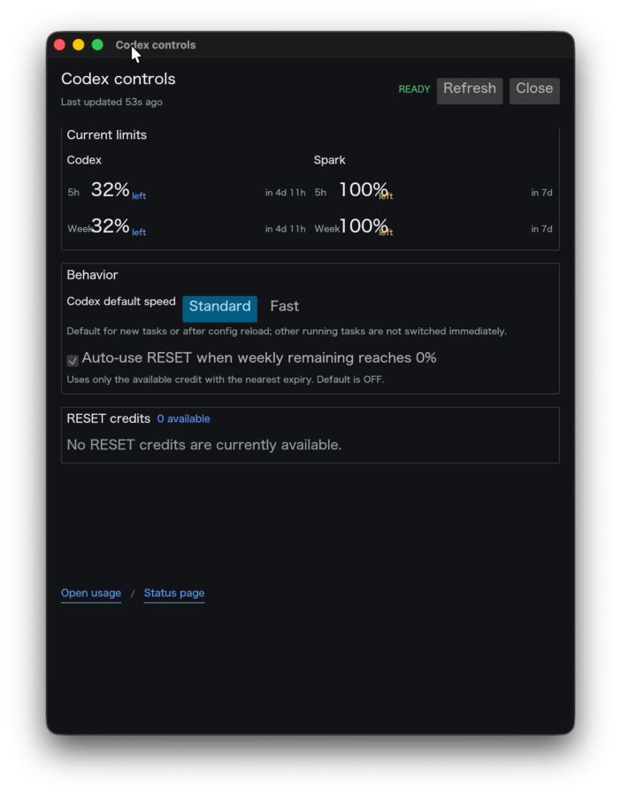The image size is (621, 796).
Task: Click the 'Spark' column label
Action: coord(330,160)
